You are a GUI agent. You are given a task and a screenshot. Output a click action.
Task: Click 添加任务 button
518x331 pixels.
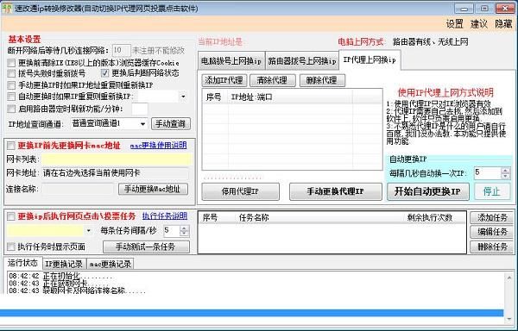pos(492,217)
